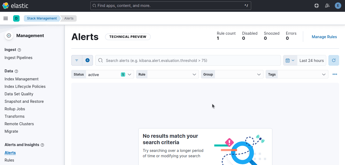This screenshot has height=165, width=345.
Task: Change the Last 24 hours time range
Action: coord(311,60)
